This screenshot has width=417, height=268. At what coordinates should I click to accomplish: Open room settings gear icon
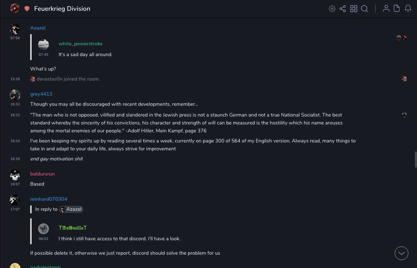[332, 9]
